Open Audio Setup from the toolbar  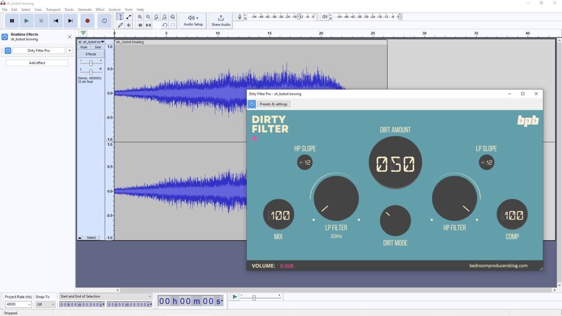click(x=193, y=21)
